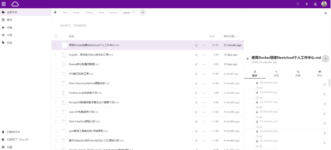This screenshot has width=331, height=150.
Task: Navigate to Study in the breadcrumb
Action: (76, 13)
